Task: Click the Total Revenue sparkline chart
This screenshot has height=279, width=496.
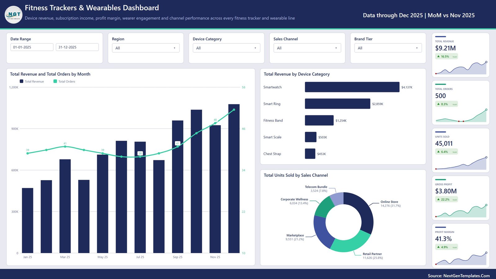Action: (461, 68)
